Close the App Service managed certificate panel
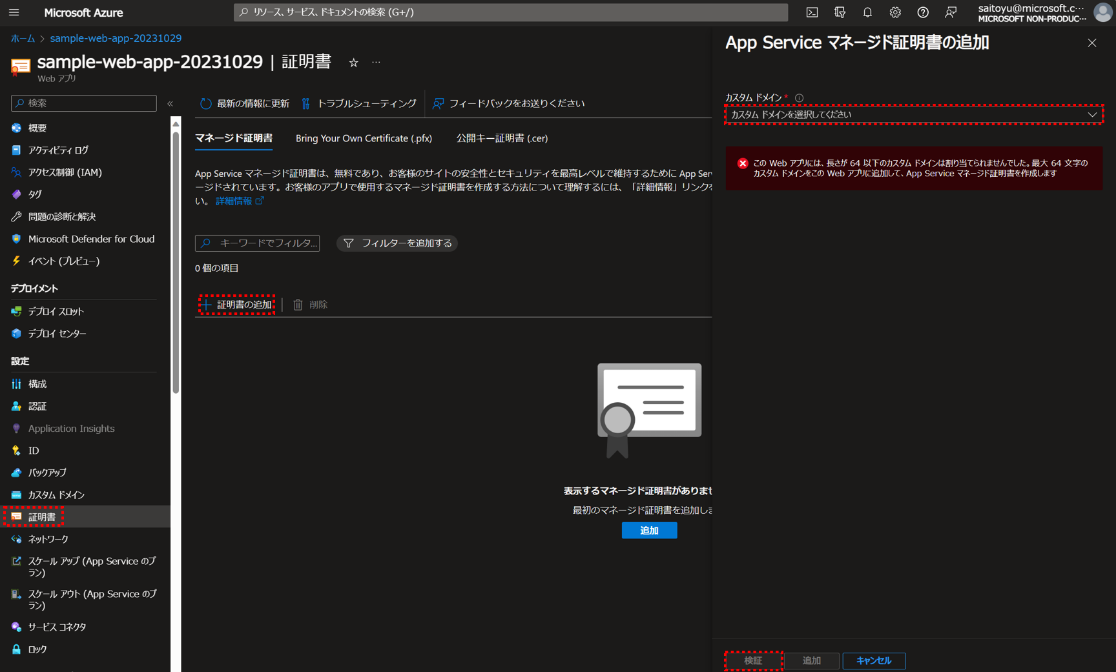 coord(1092,43)
